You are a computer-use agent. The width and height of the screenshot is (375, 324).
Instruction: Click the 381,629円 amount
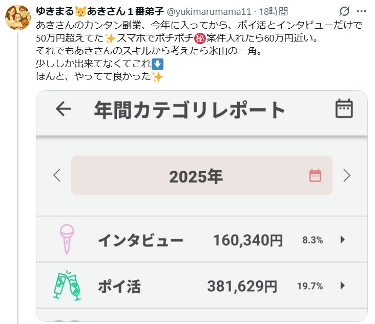(242, 286)
